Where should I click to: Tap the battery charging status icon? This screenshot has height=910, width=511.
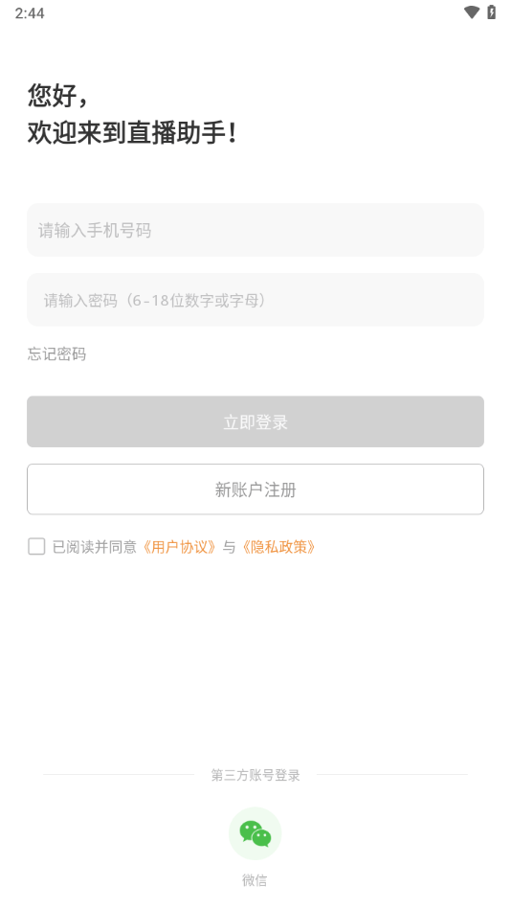(491, 12)
